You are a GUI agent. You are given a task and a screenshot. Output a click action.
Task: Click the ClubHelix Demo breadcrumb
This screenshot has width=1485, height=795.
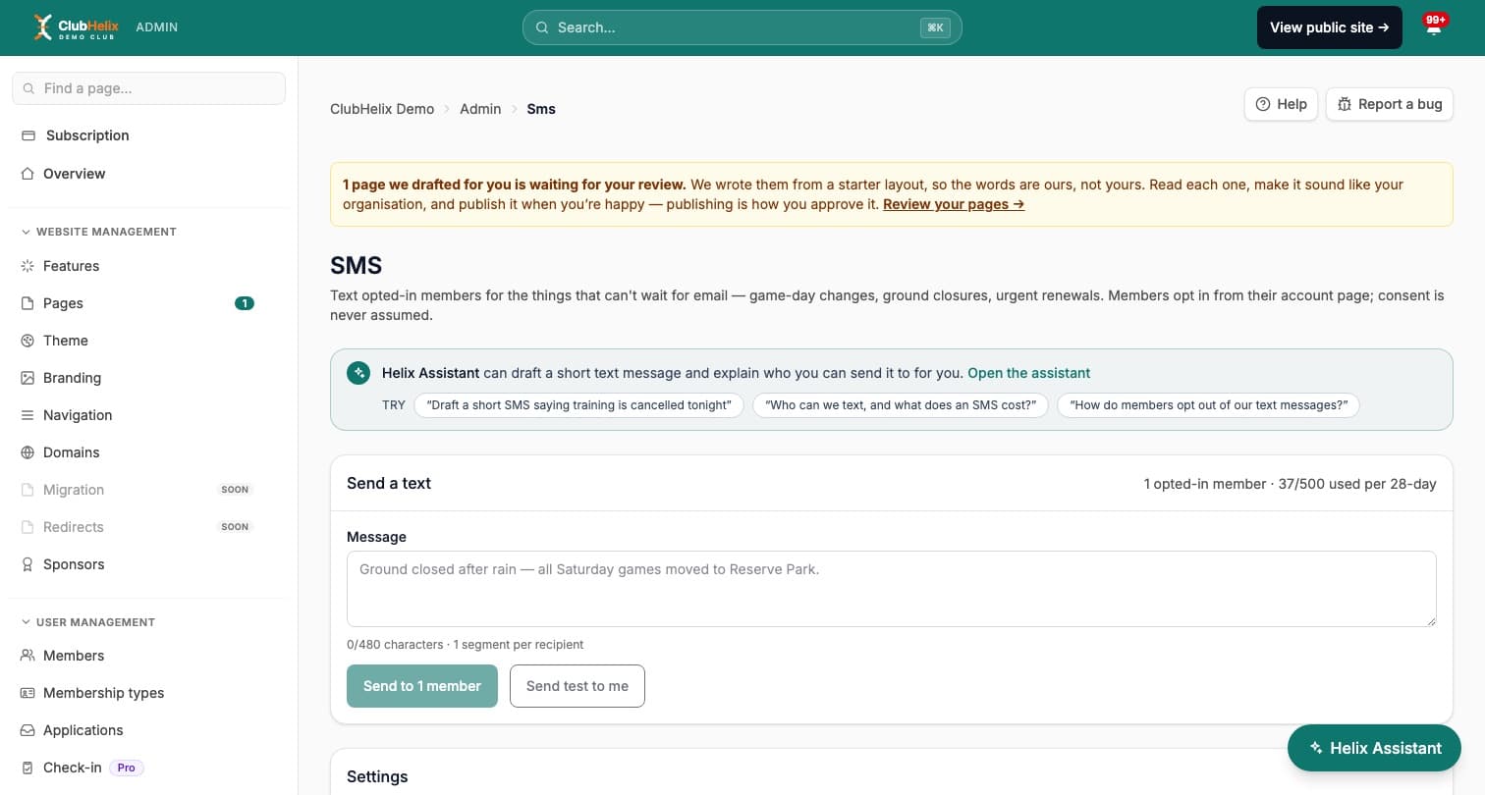[x=382, y=109]
